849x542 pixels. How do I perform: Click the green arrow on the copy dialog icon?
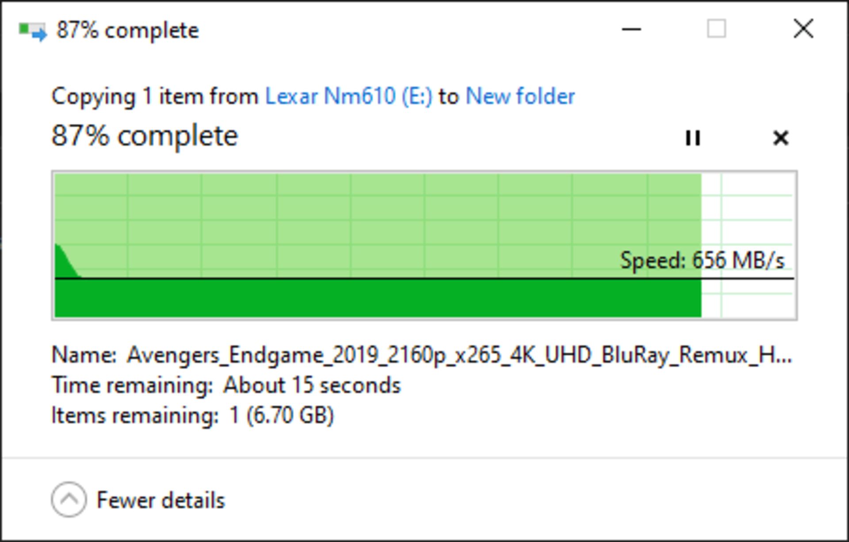click(39, 34)
